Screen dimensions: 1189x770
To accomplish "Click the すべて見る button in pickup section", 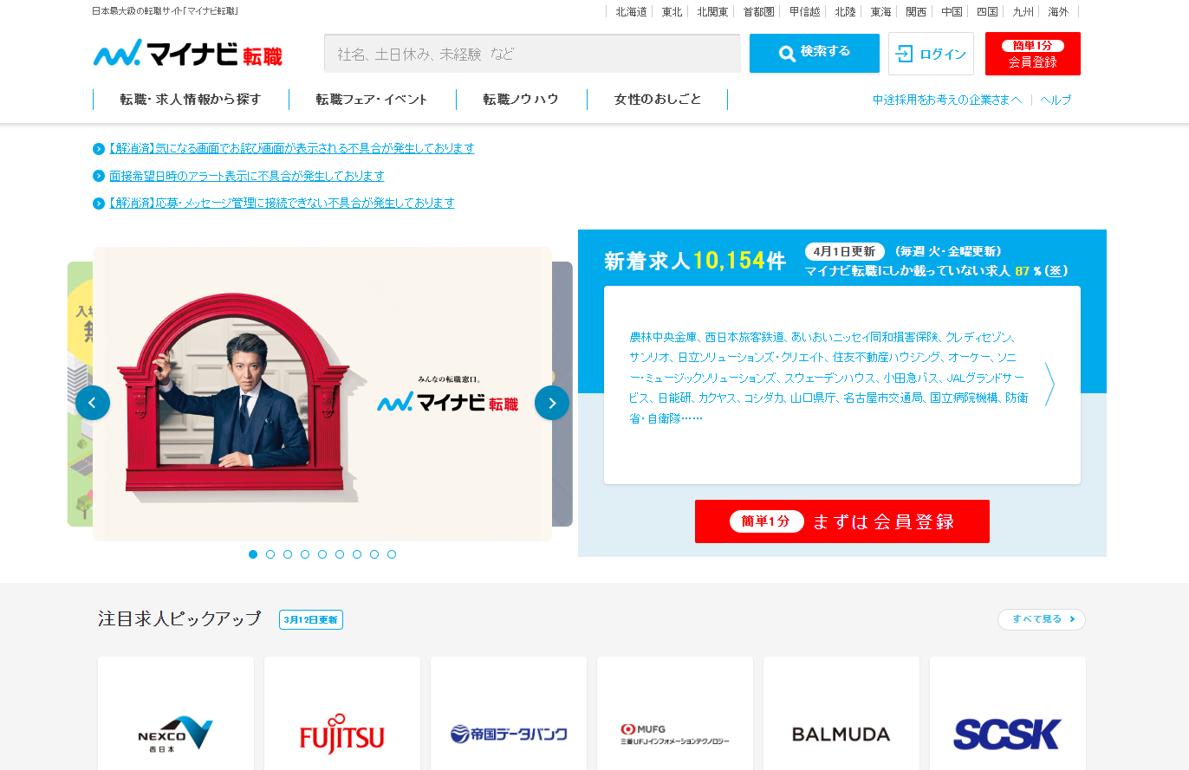I will coord(1042,619).
